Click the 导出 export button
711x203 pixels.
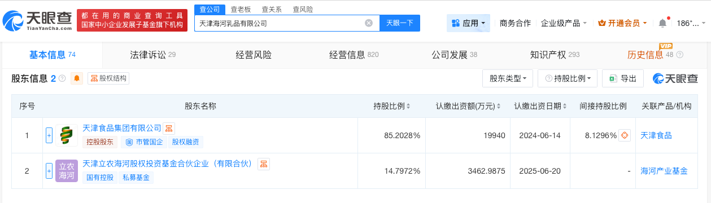pos(623,78)
